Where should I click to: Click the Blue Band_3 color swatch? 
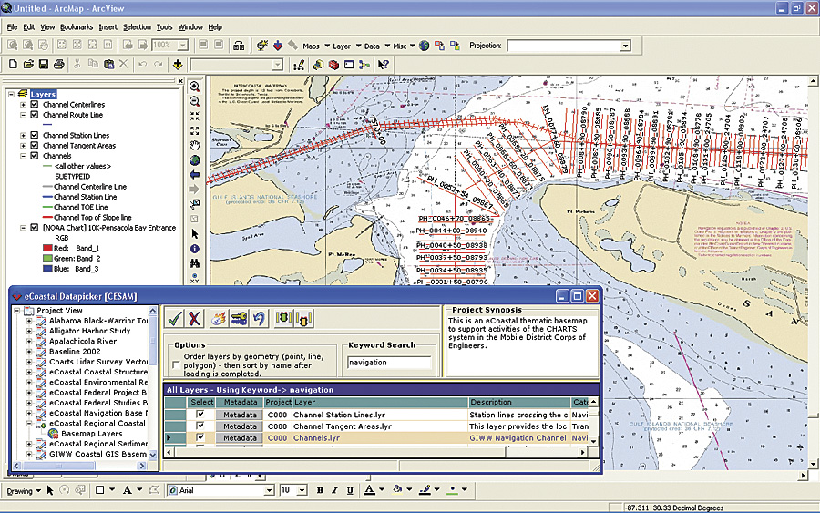pos(47,269)
